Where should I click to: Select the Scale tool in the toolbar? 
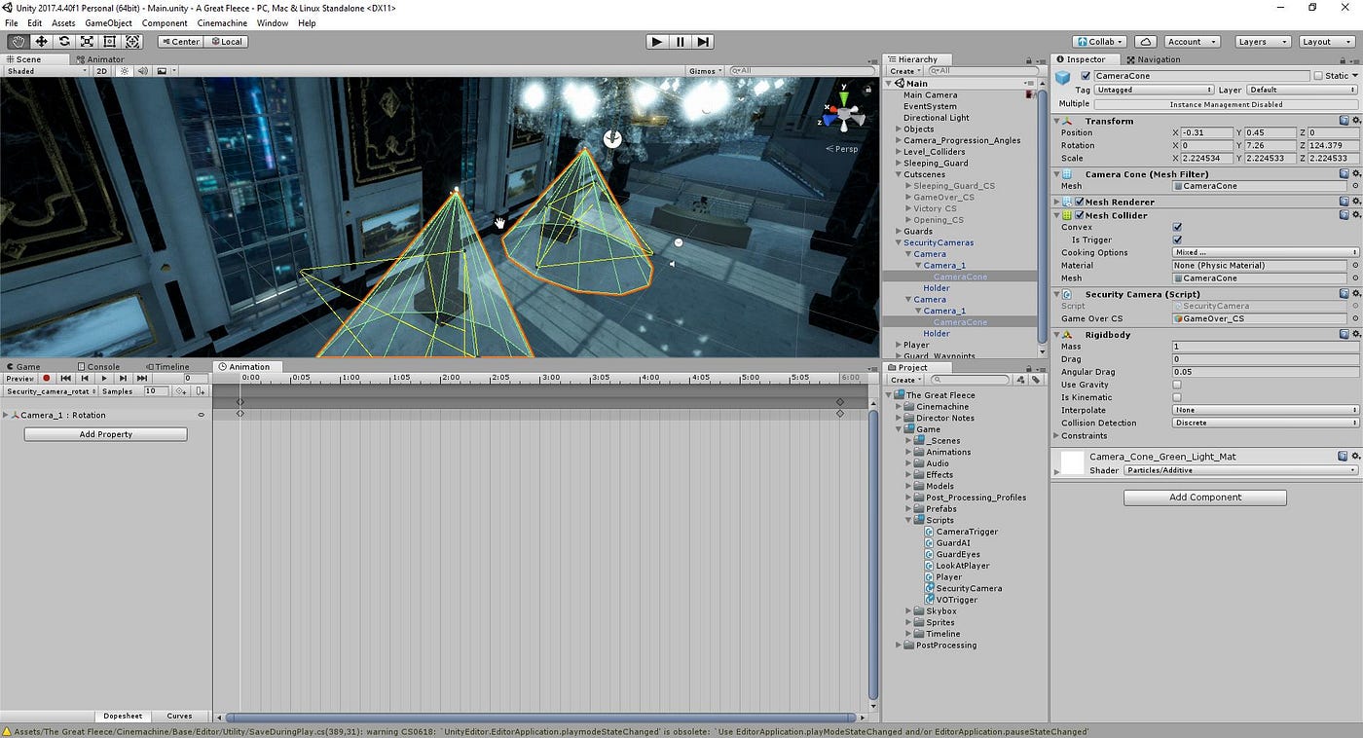tap(87, 42)
